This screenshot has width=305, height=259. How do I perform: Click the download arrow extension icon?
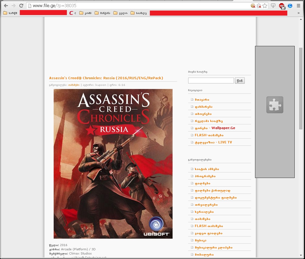[x=273, y=6]
